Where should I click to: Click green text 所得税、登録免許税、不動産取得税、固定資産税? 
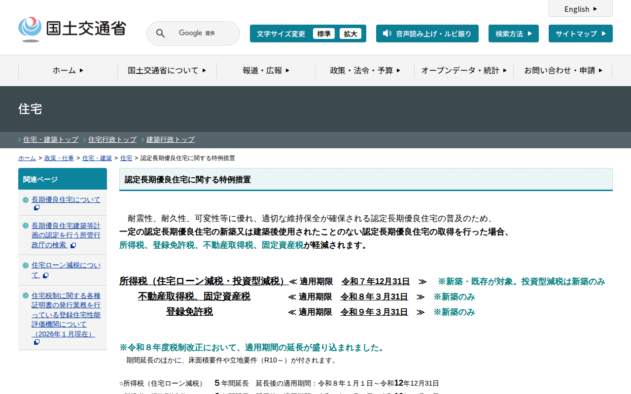point(211,245)
